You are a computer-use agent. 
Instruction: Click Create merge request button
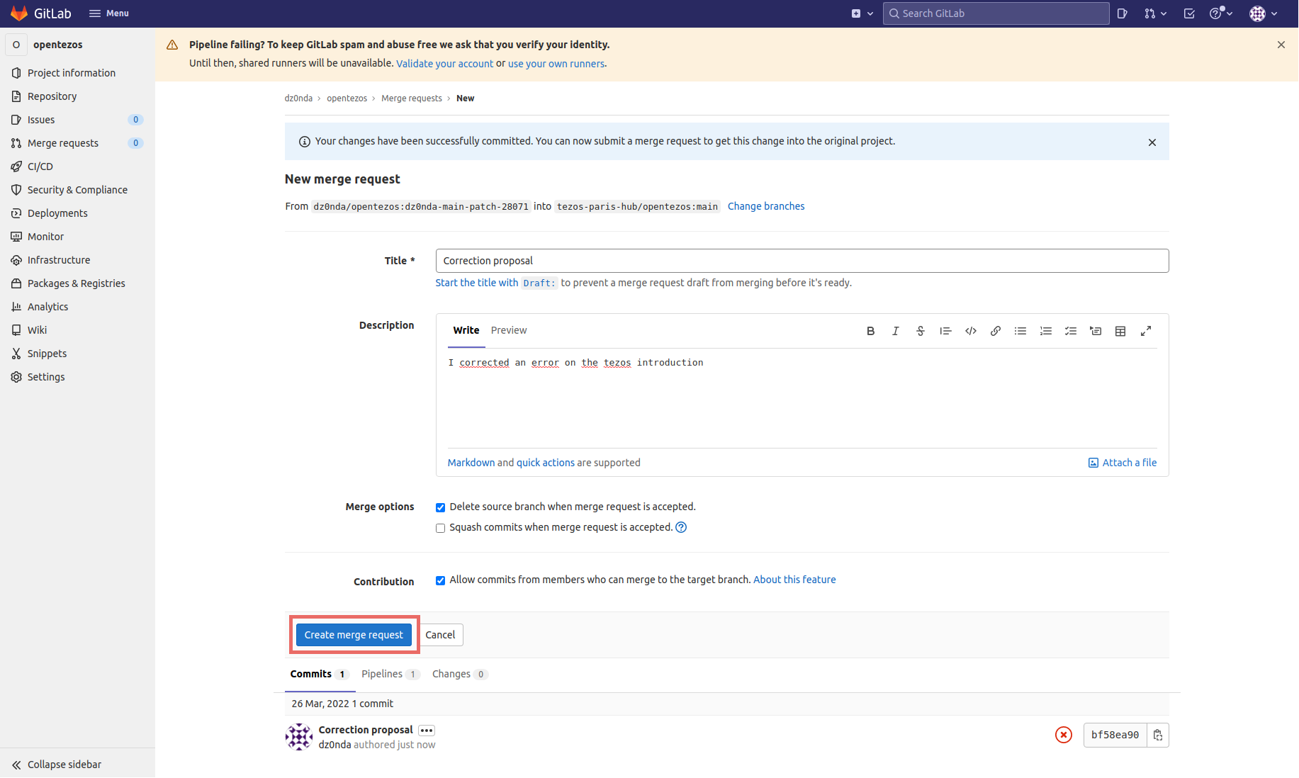click(x=354, y=635)
